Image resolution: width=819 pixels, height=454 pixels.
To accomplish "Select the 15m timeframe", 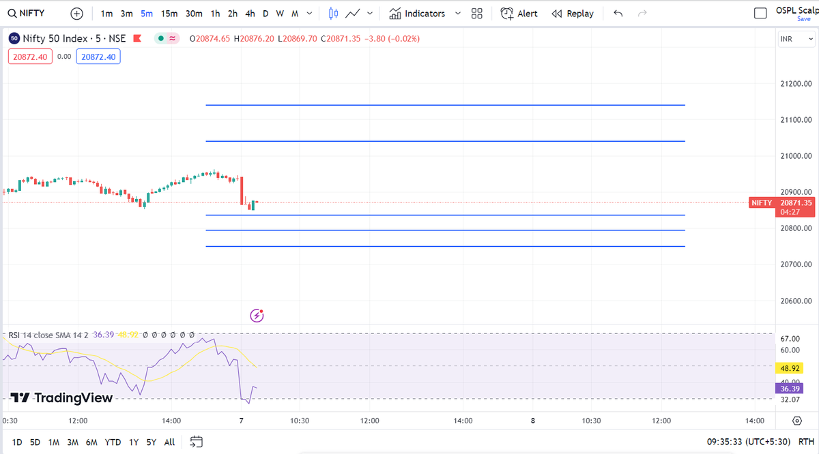I will [170, 14].
